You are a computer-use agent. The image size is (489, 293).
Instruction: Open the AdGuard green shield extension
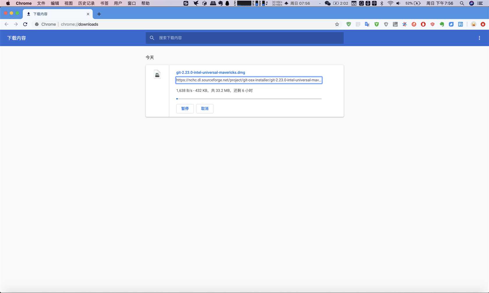349,24
